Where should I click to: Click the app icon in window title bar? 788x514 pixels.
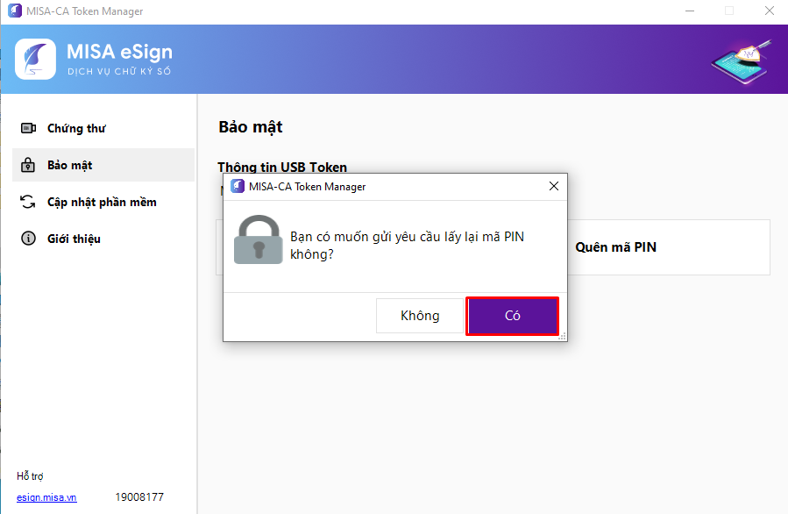coord(15,11)
